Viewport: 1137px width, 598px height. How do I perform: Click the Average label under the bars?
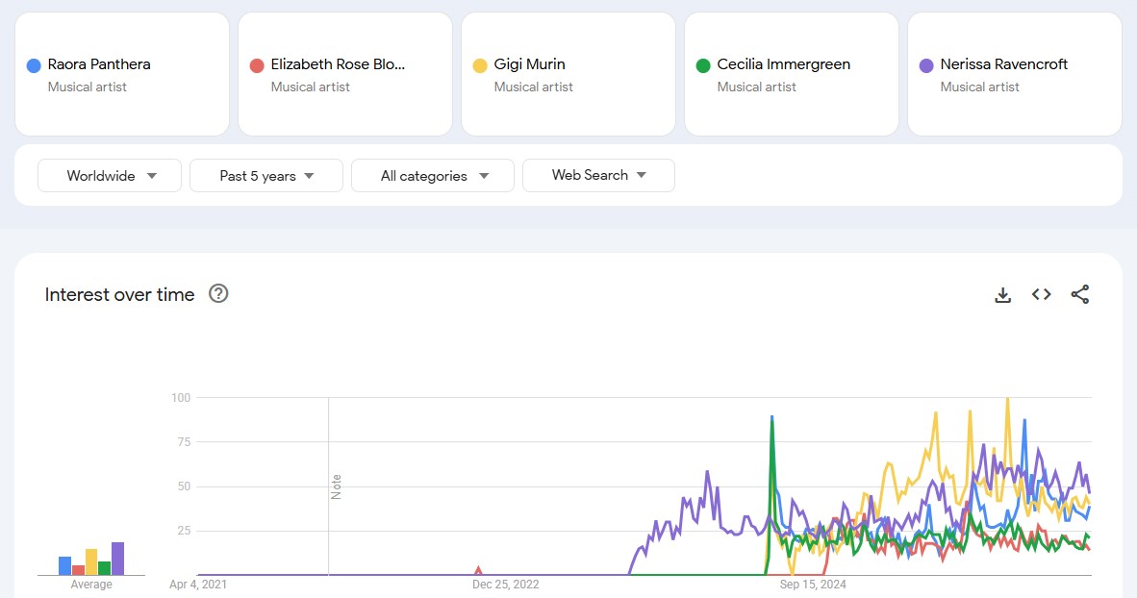coord(91,585)
